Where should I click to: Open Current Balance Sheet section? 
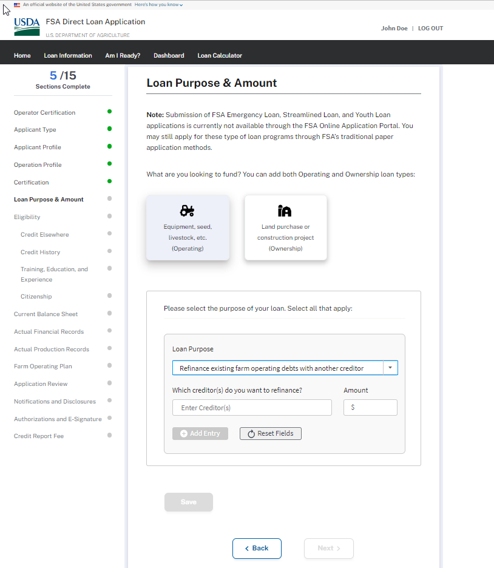(46, 314)
